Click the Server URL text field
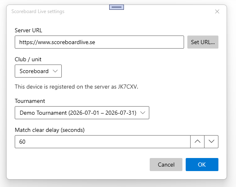The image size is (236, 187). (x=99, y=42)
